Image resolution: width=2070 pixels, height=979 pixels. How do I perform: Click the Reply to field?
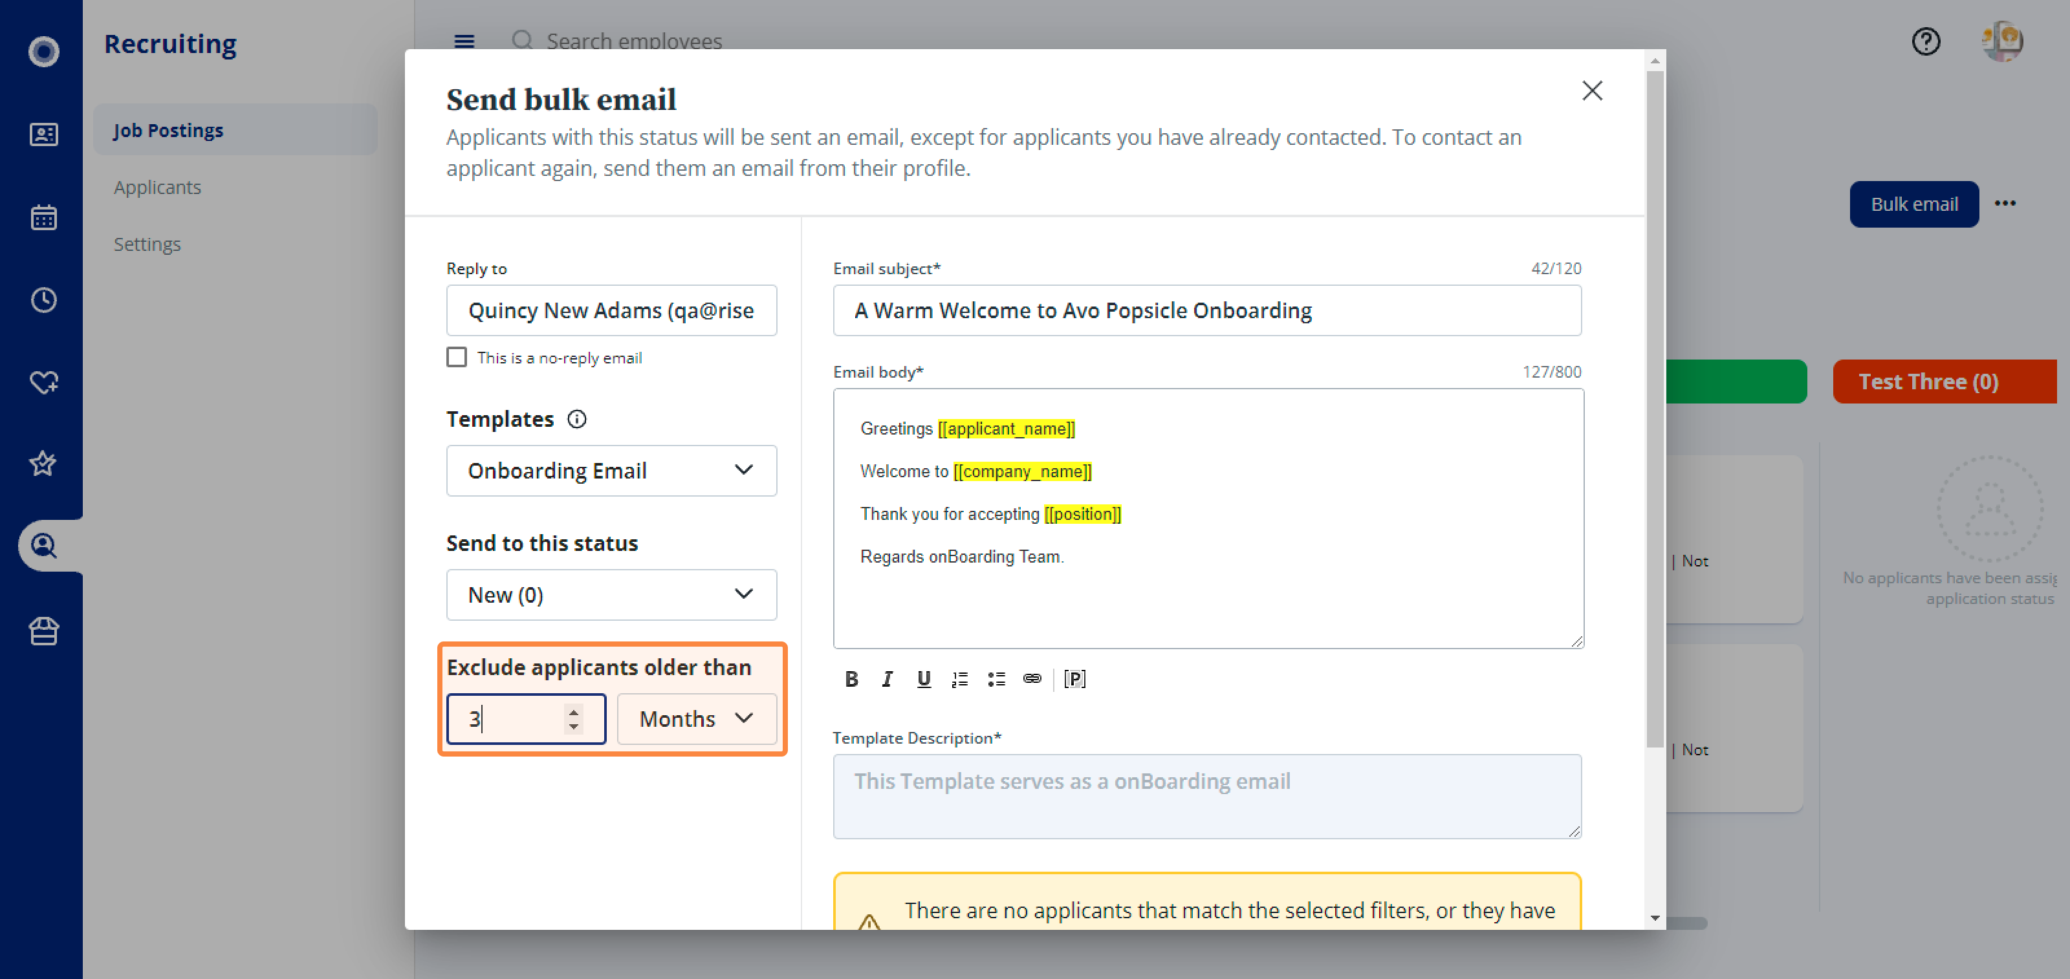tap(611, 311)
